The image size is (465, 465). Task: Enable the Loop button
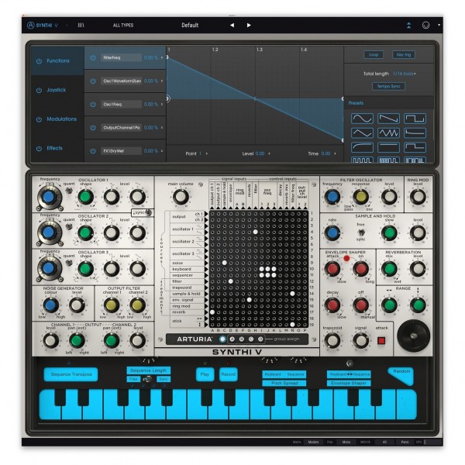click(374, 54)
